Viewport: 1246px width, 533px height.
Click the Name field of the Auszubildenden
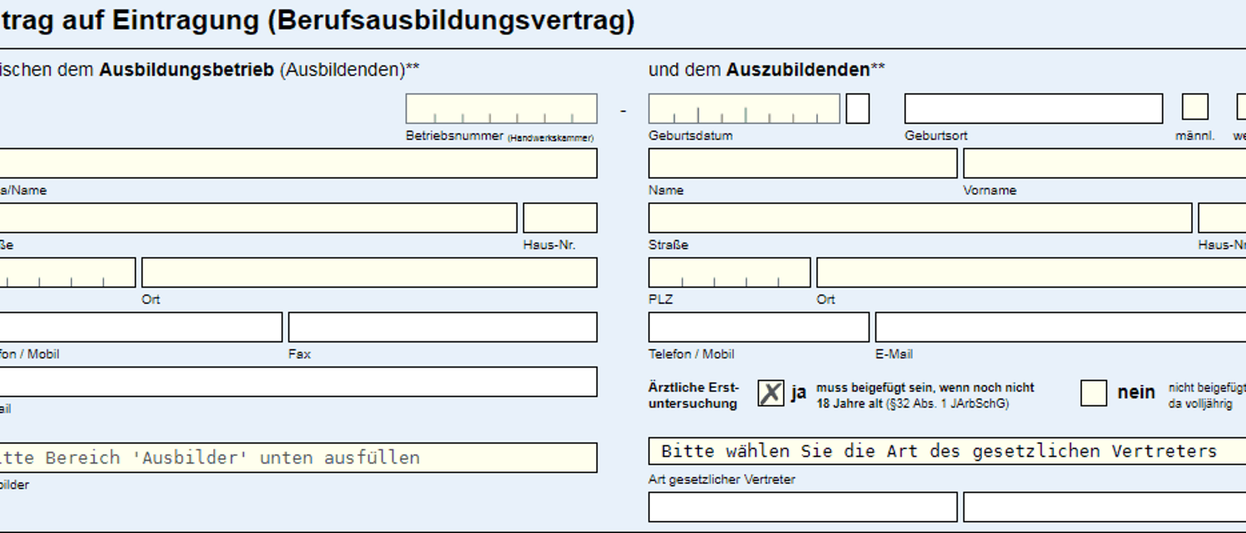click(803, 164)
